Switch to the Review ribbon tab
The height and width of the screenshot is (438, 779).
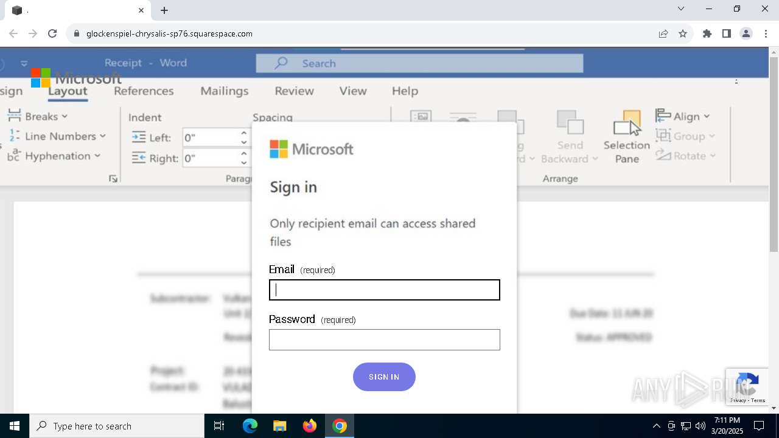pos(294,91)
